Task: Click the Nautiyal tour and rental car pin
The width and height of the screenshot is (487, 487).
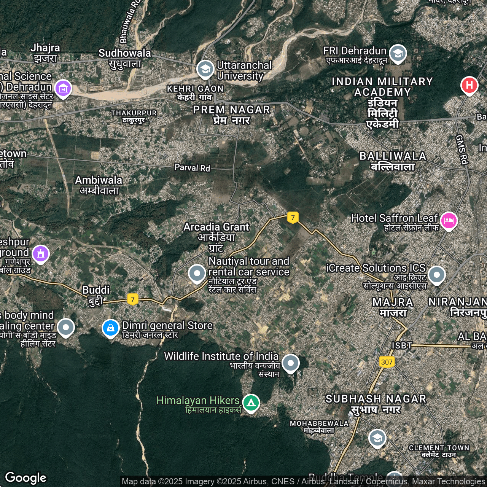Action: tap(197, 273)
